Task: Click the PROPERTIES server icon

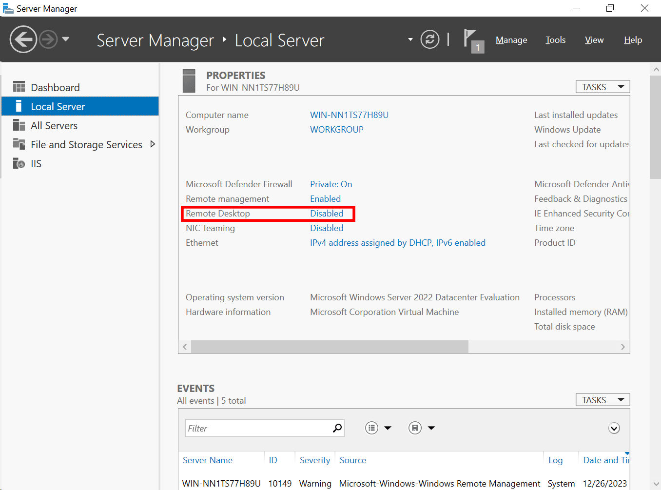Action: tap(189, 81)
